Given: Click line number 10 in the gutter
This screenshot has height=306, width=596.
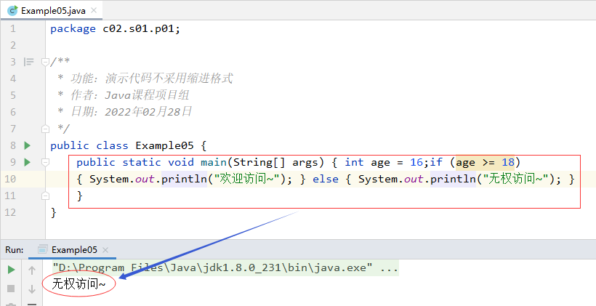Looking at the screenshot, I should (x=11, y=179).
